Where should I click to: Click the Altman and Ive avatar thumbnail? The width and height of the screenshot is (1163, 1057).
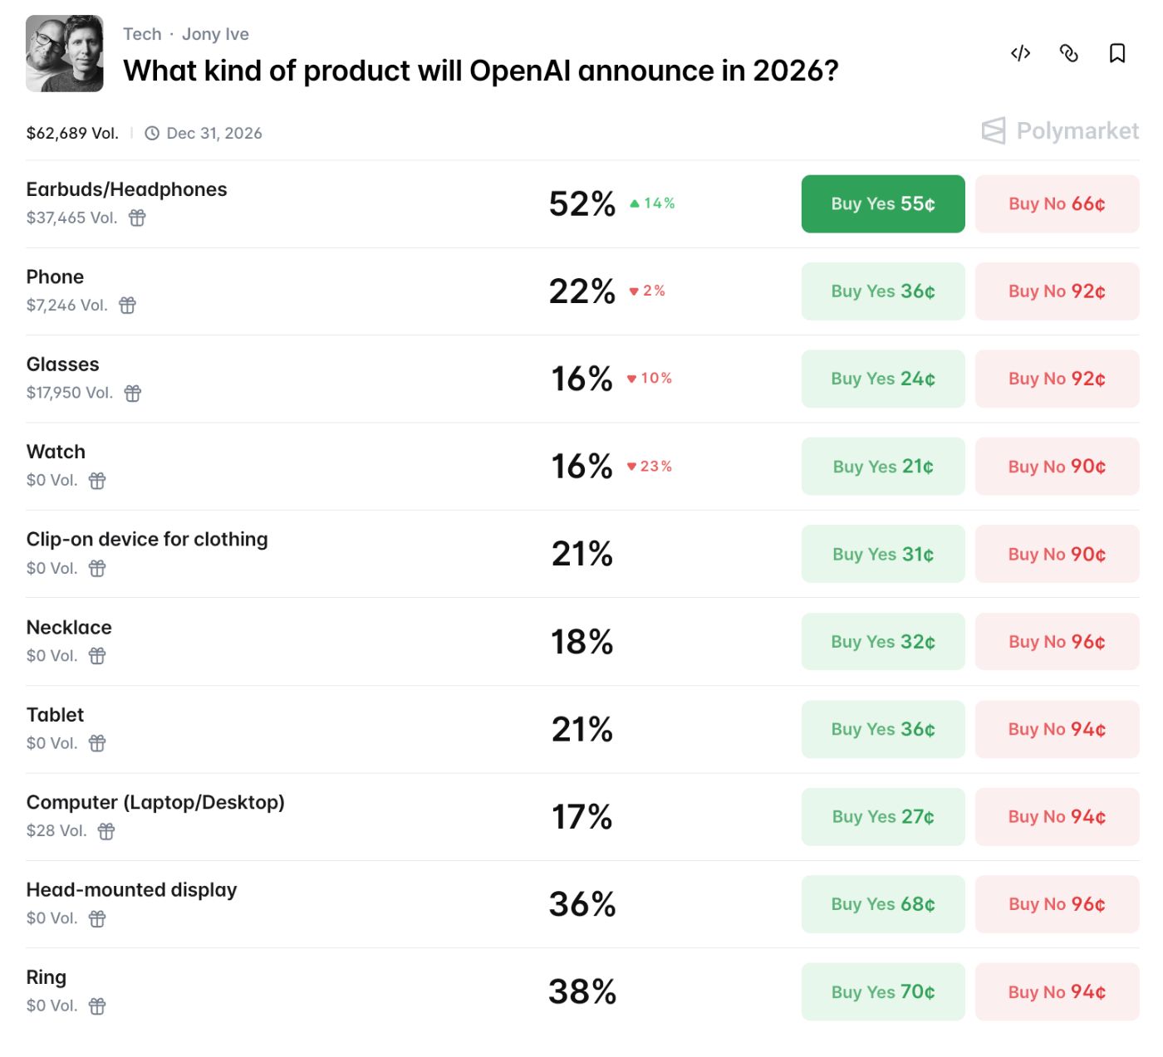(62, 50)
